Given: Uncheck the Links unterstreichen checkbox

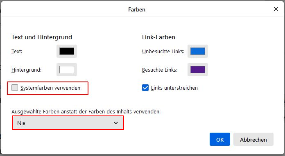Looking at the screenshot, I should (x=145, y=88).
